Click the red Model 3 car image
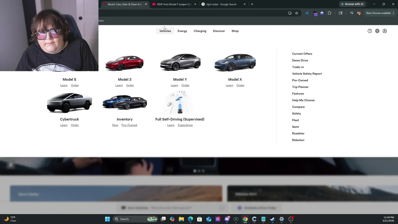Image resolution: width=398 pixels, height=224 pixels. coord(124,63)
